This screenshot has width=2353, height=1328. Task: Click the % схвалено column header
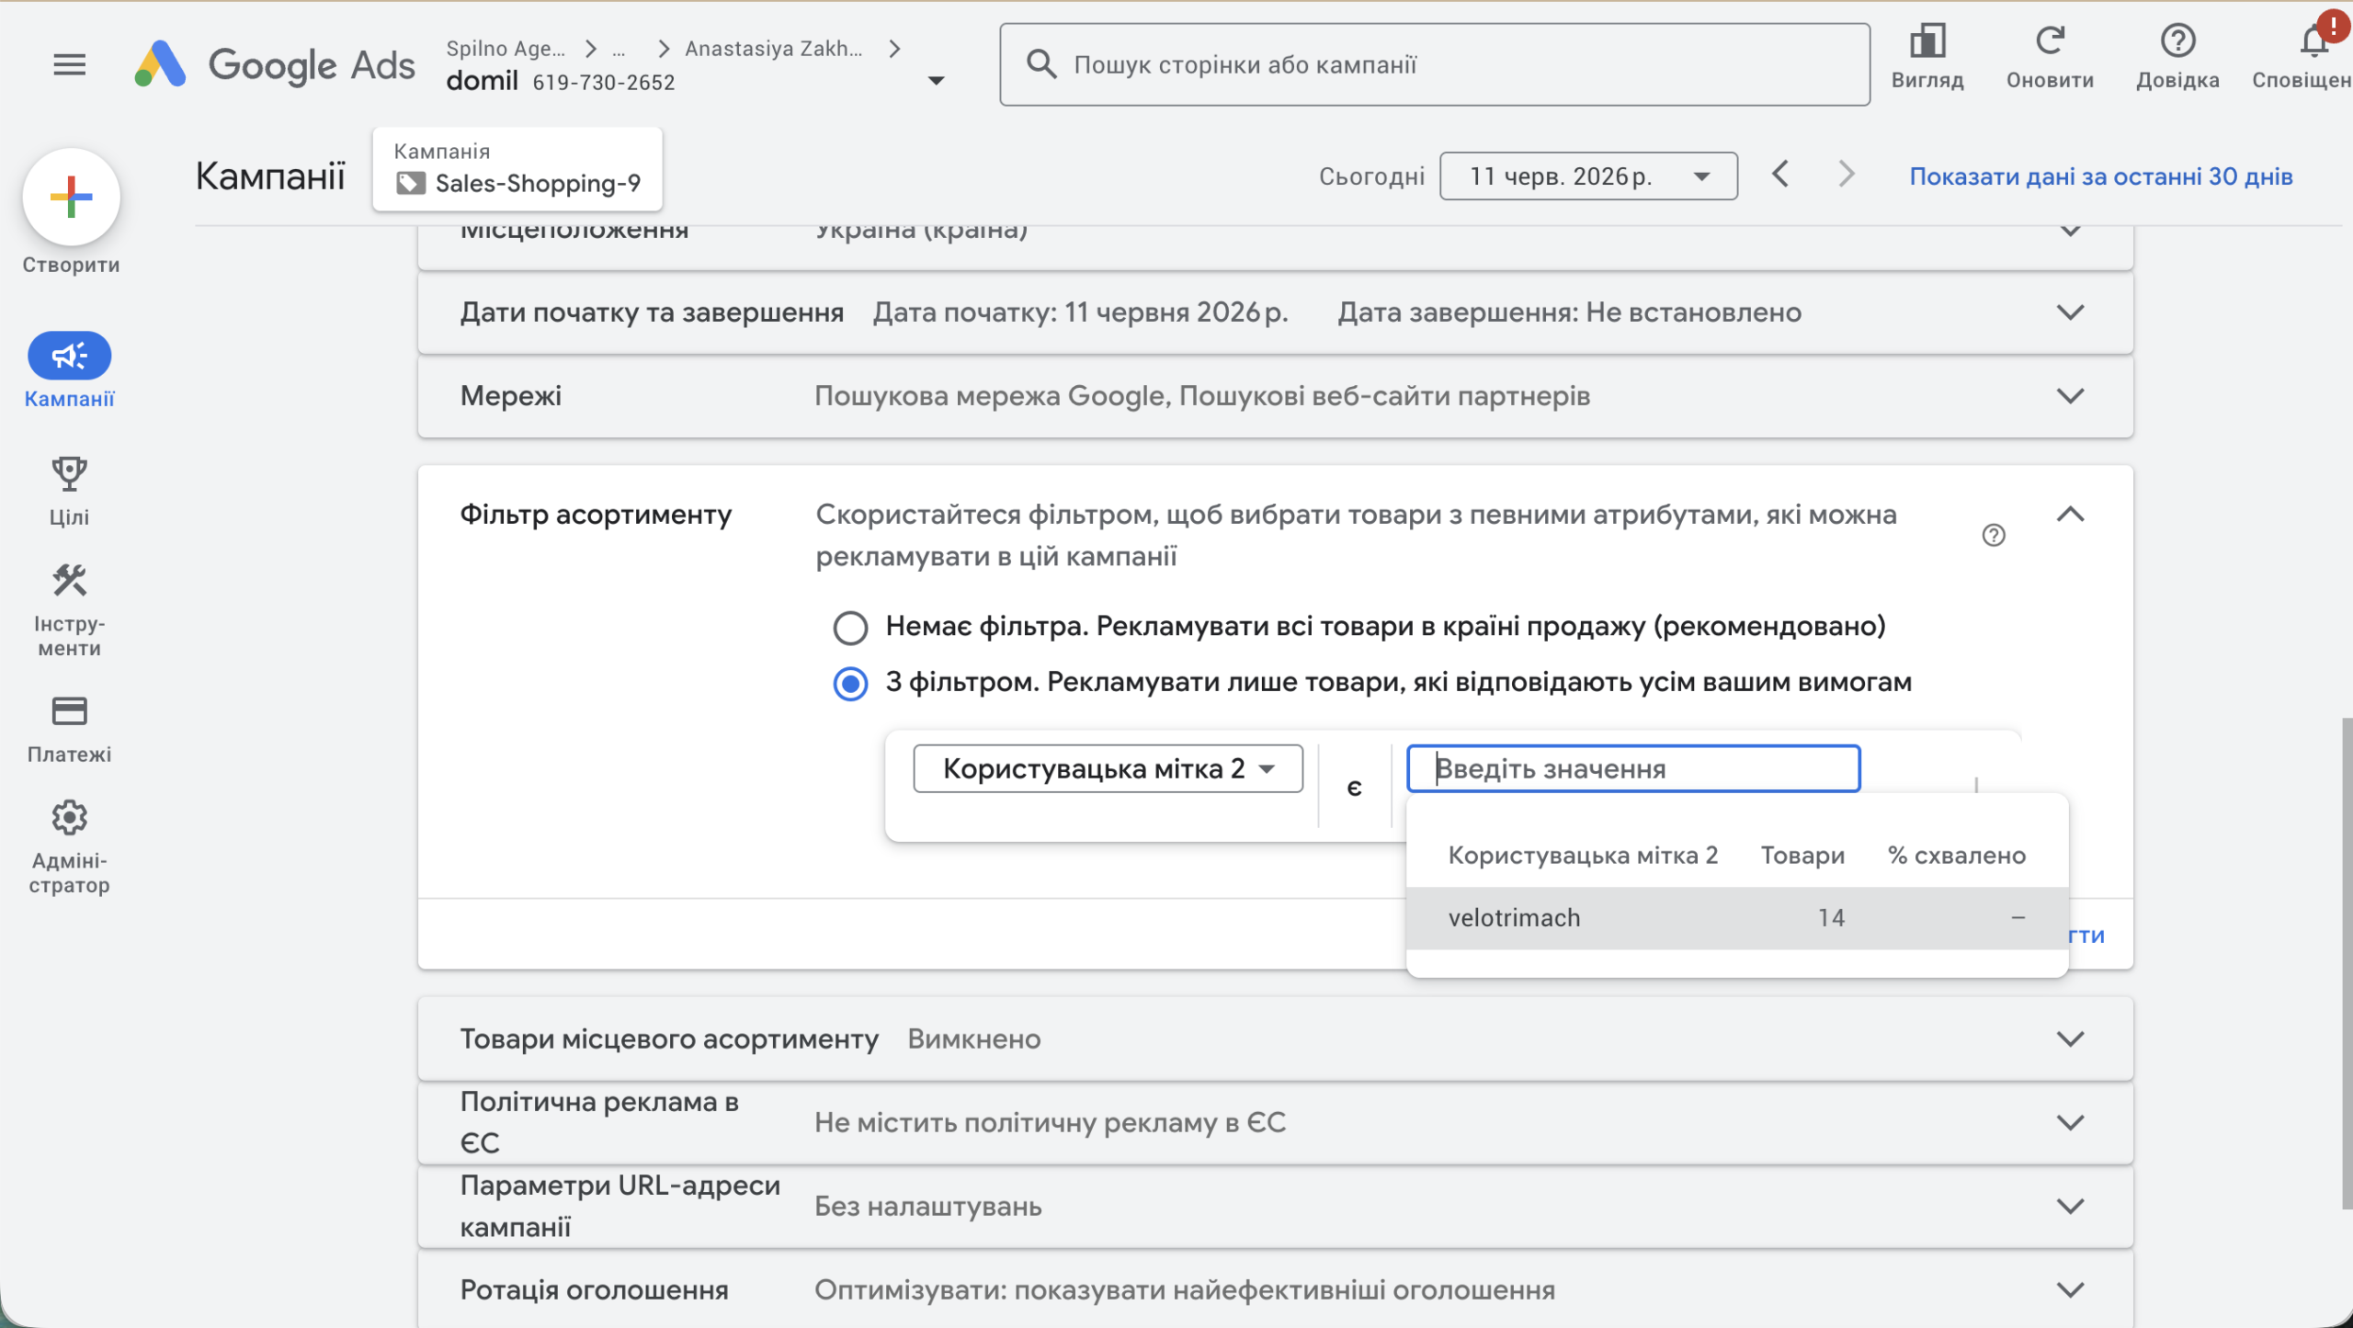coord(1957,856)
